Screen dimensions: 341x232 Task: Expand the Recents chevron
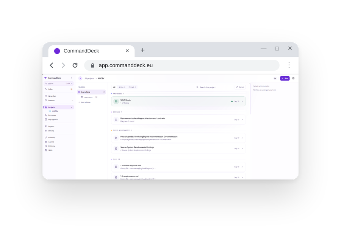pos(72,101)
